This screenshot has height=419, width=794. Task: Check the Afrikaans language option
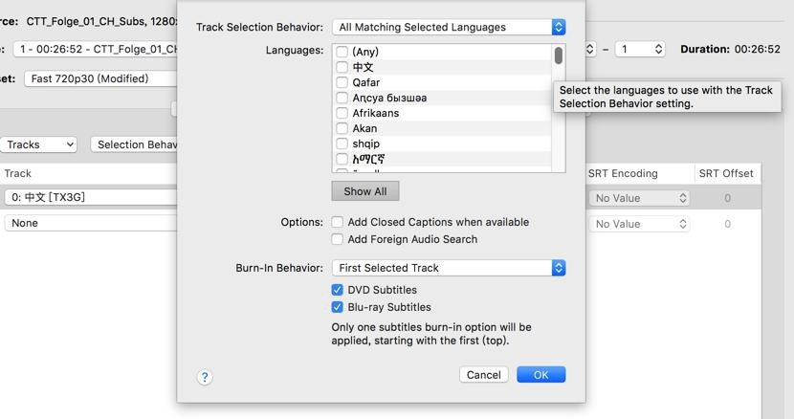(x=342, y=113)
